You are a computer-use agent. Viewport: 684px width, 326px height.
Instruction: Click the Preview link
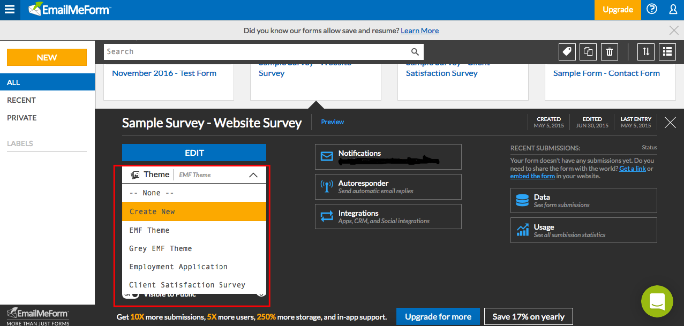[x=333, y=122]
